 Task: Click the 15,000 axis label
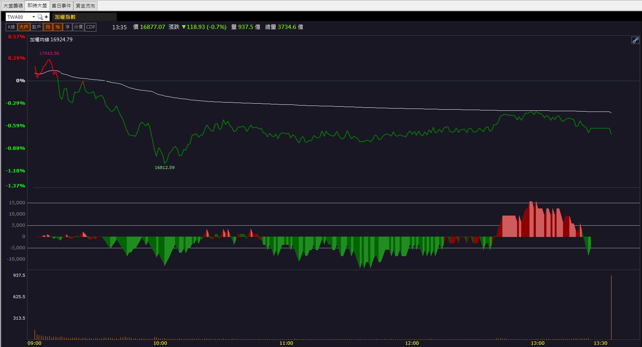coord(17,203)
